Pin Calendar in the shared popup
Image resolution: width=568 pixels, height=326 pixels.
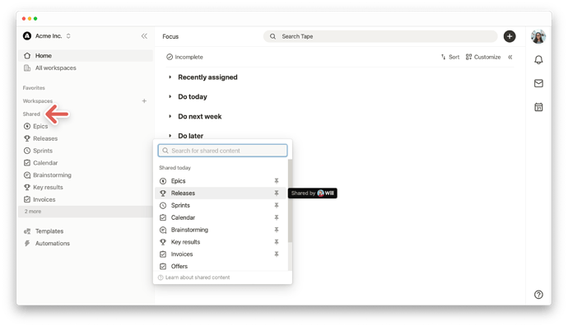pos(277,217)
